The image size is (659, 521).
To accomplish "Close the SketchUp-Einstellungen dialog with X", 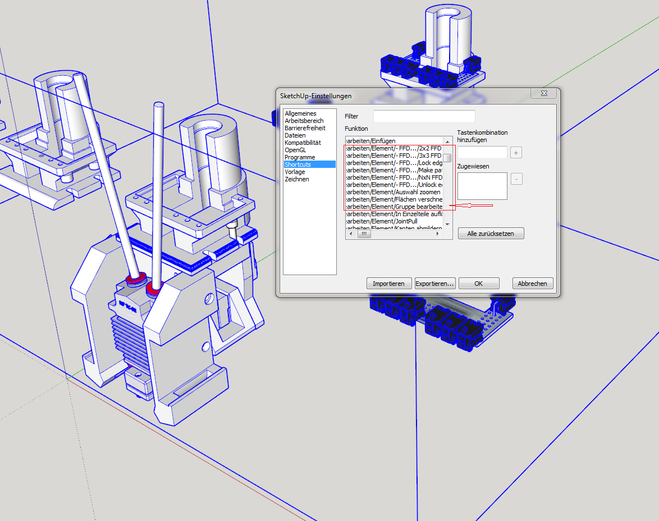I will tap(544, 94).
